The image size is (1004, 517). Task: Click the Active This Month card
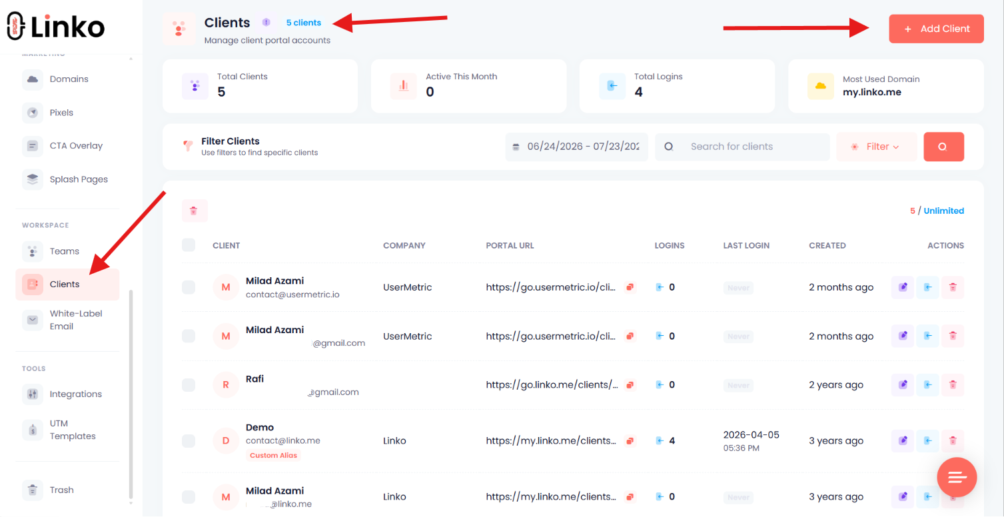(468, 86)
